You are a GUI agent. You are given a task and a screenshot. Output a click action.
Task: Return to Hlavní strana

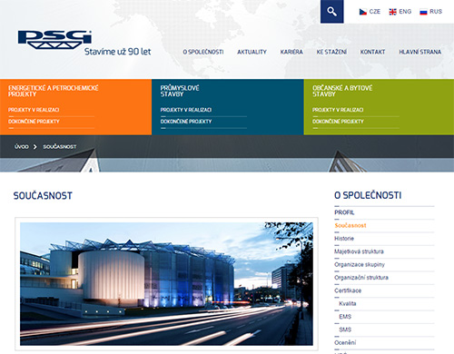point(419,52)
